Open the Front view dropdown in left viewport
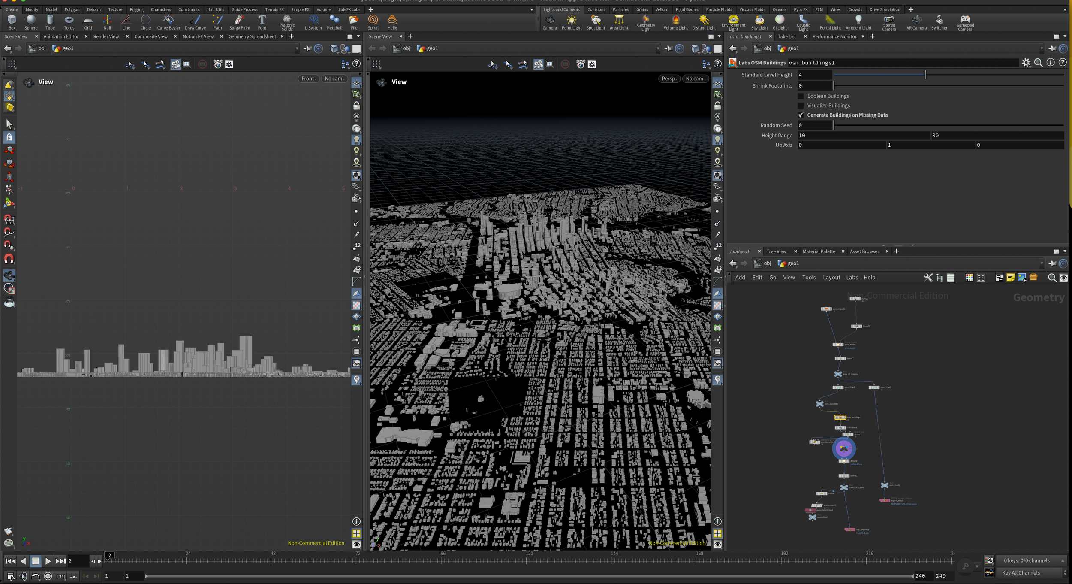Image resolution: width=1072 pixels, height=584 pixels. click(308, 79)
